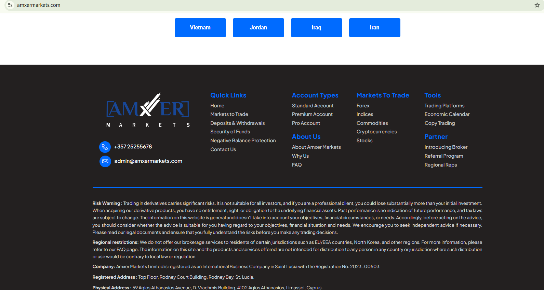The height and width of the screenshot is (290, 544).
Task: Go to Commodities markets link
Action: tap(372, 123)
